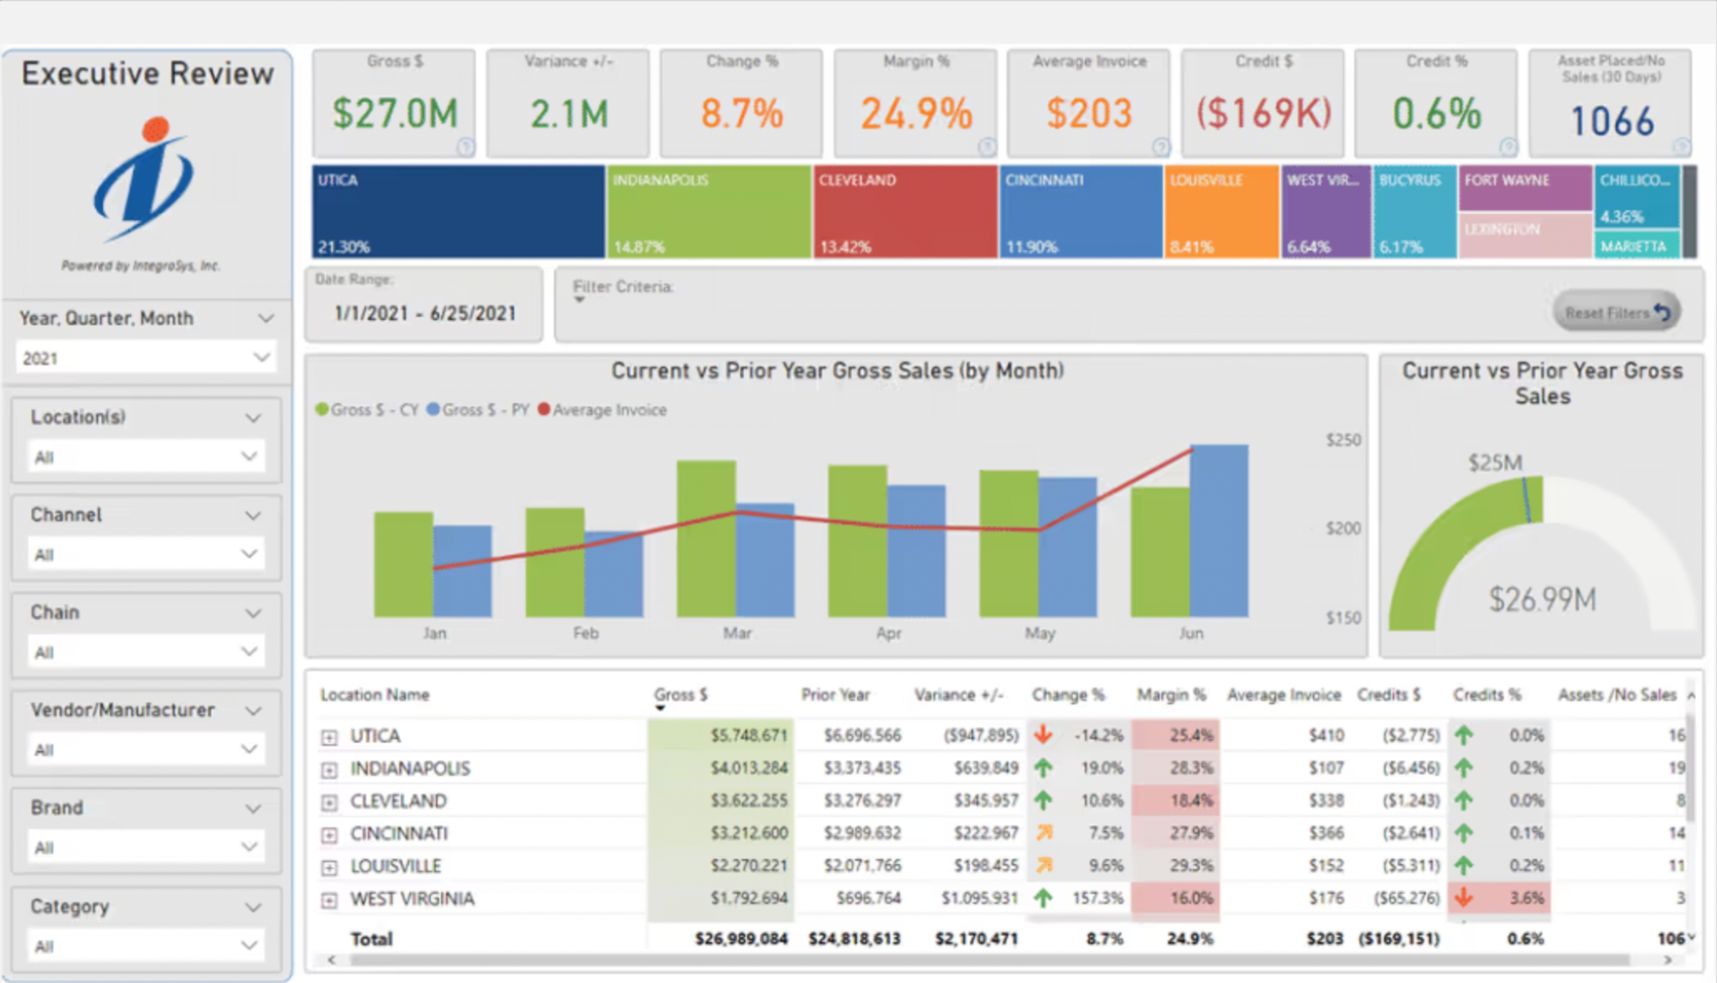Click the info icon on Gross $ card
This screenshot has width=1717, height=983.
[465, 147]
